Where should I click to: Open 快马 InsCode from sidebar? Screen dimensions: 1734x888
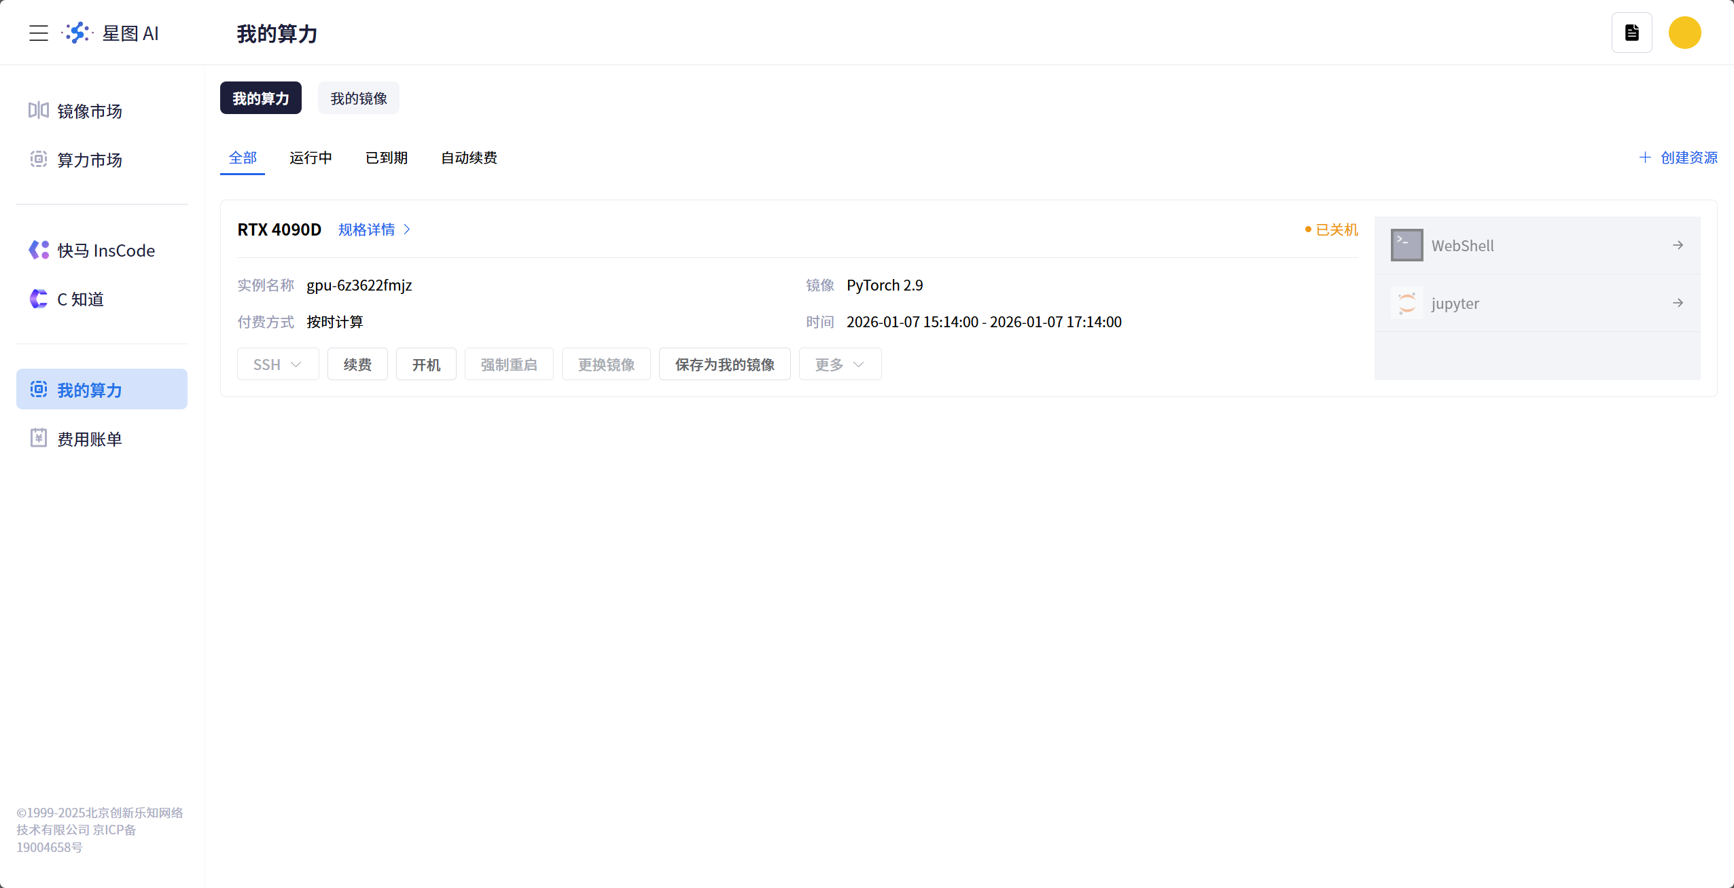(x=105, y=250)
